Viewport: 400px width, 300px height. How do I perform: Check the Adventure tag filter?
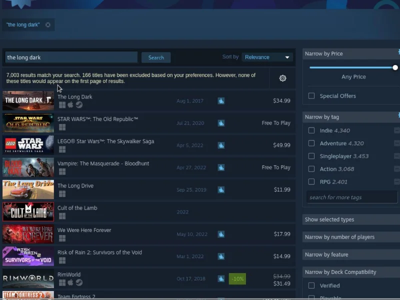[311, 143]
